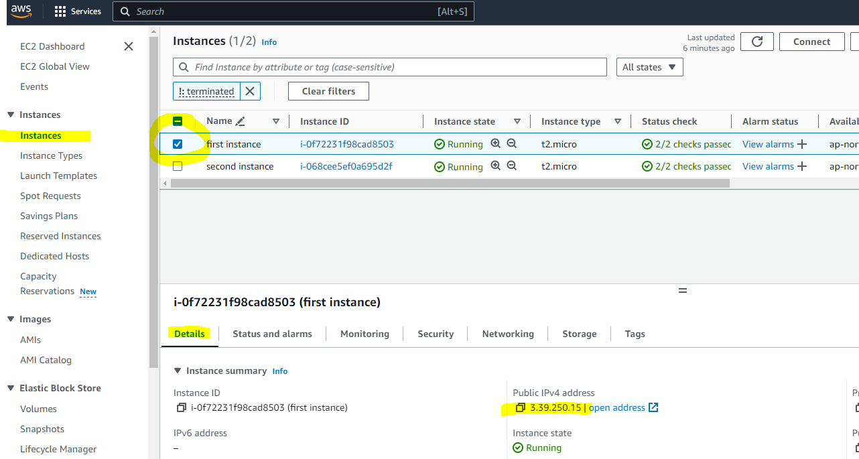Open the Monitoring tab

pyautogui.click(x=365, y=334)
